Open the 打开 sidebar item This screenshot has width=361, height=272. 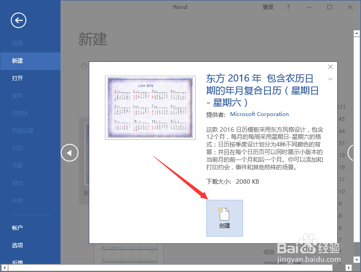[x=17, y=78]
